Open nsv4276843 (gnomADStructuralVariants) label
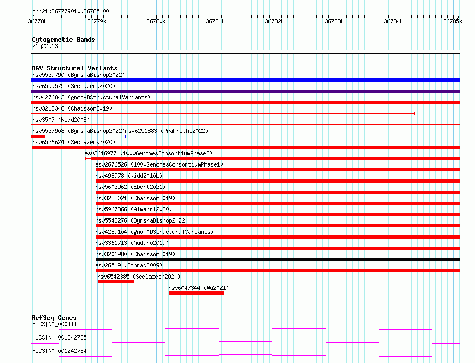 point(91,97)
